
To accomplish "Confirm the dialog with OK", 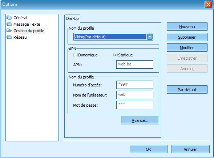I will point(149,149).
